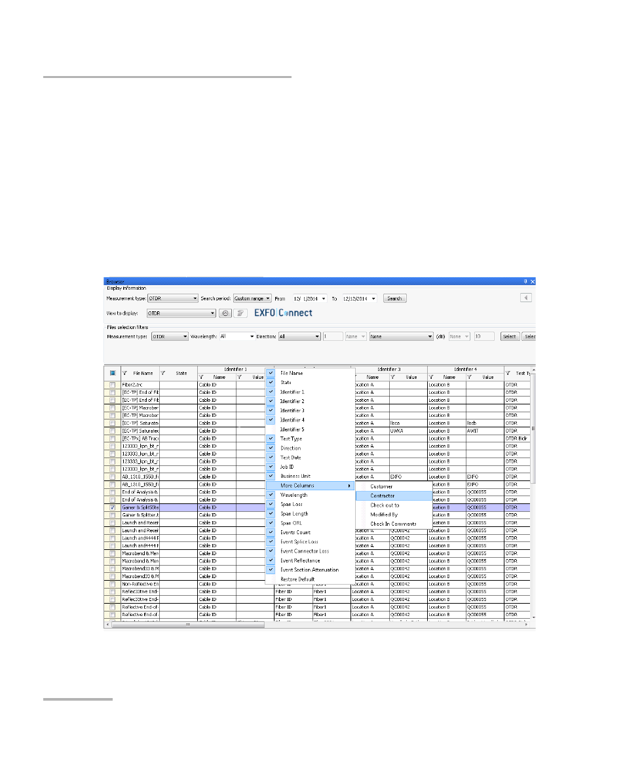Click the field containing 10

click(483, 336)
